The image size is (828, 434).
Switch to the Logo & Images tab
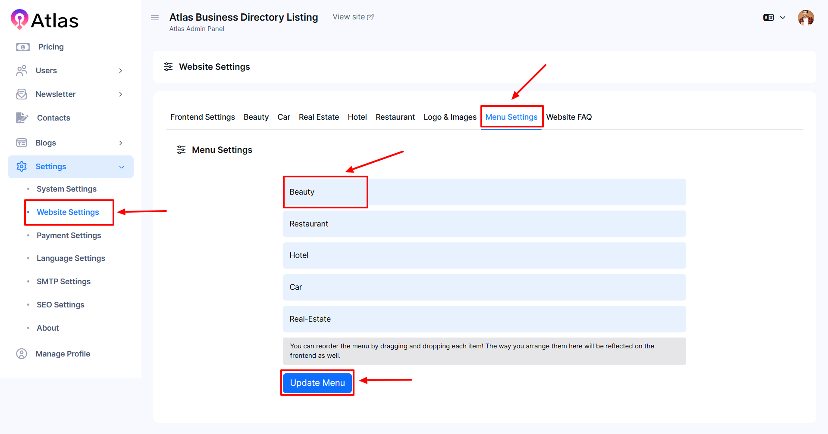click(x=450, y=117)
